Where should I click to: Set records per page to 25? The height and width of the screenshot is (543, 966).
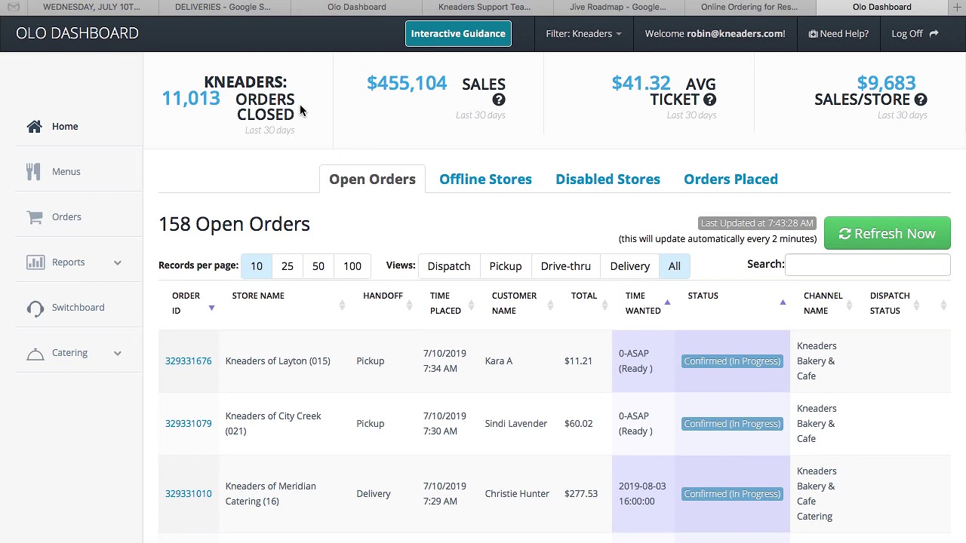point(288,266)
